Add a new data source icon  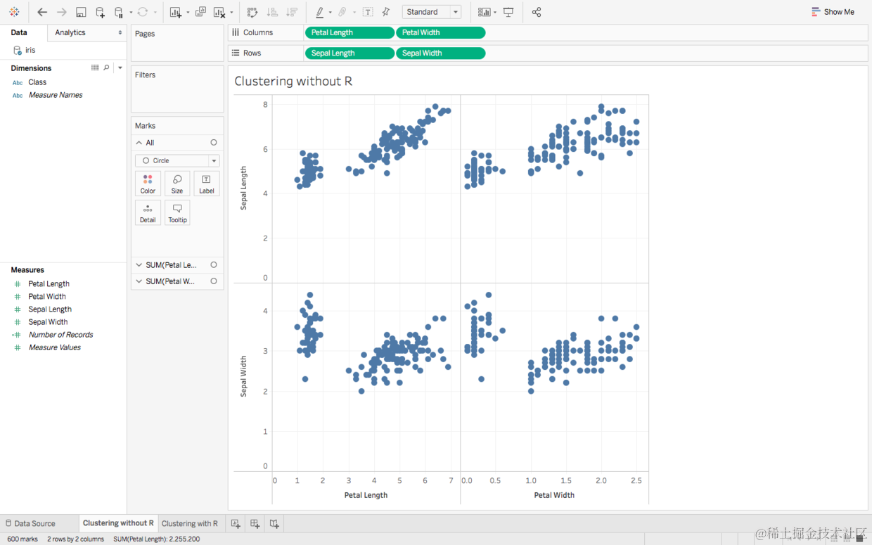click(x=100, y=12)
